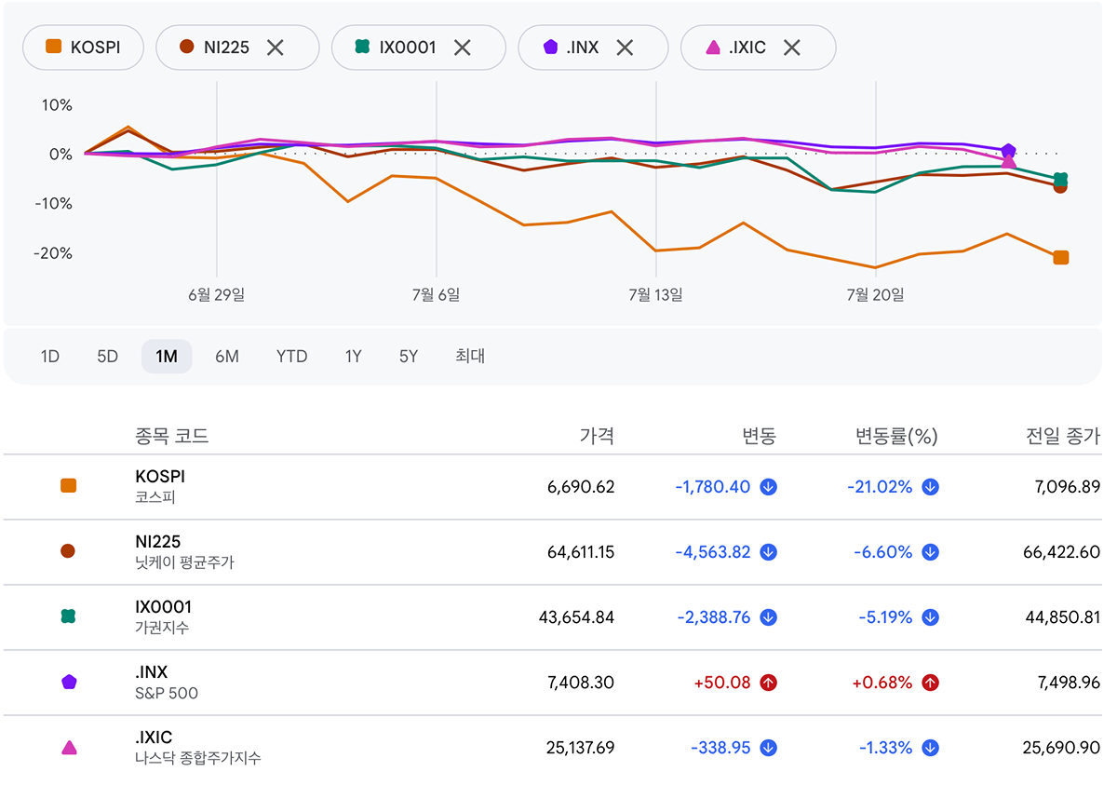The height and width of the screenshot is (785, 1117).
Task: Click the 7월 20일 date label on chart
Action: click(876, 295)
